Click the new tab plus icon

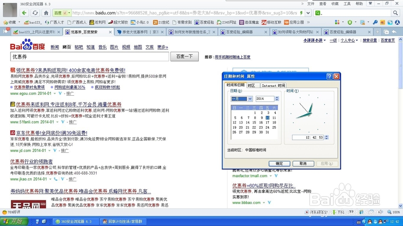tap(377, 32)
